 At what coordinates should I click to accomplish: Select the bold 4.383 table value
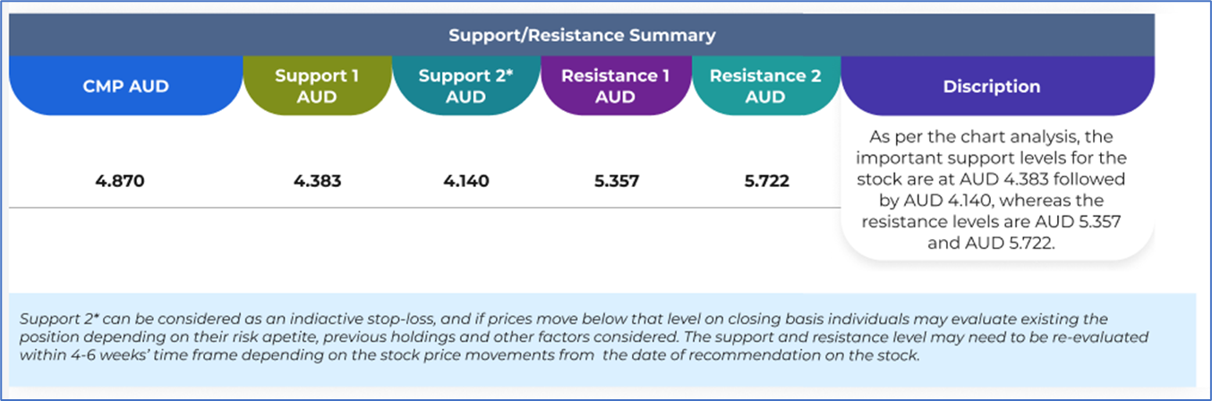(317, 182)
